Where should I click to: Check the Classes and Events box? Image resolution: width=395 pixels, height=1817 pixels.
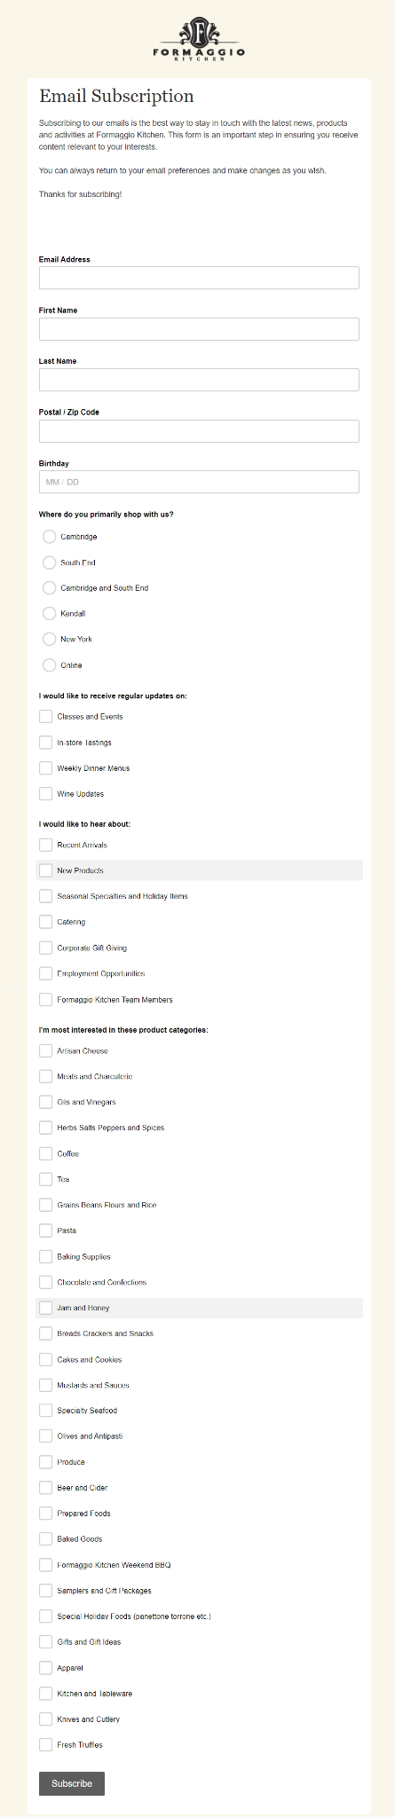tap(46, 716)
